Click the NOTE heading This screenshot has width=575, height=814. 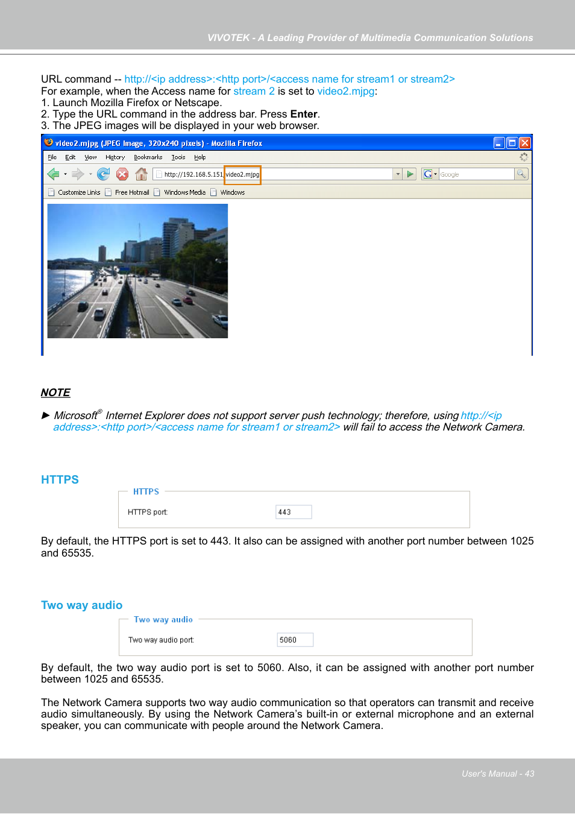coord(55,393)
